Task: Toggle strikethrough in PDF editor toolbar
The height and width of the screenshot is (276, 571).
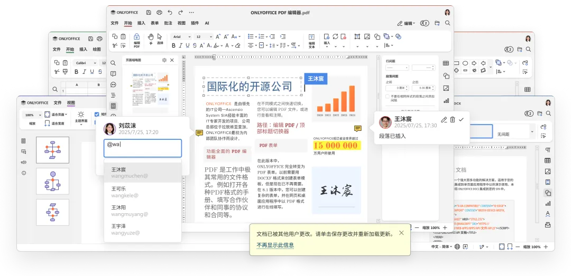Action: (195, 46)
